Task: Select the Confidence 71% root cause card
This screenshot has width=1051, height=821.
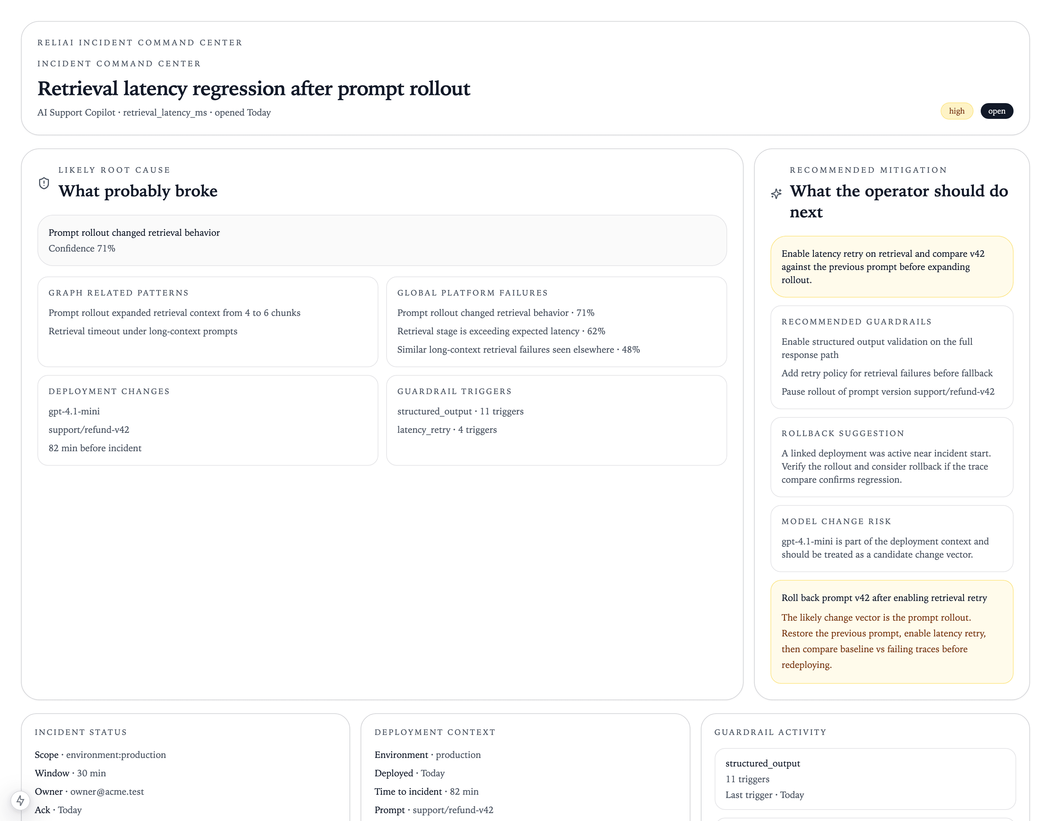Action: 382,240
